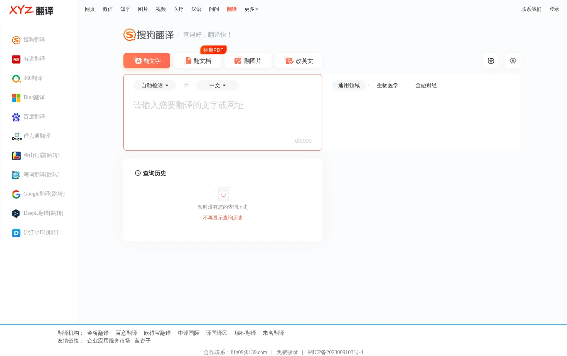Open 医疗 in the top navigation
The height and width of the screenshot is (356, 567).
179,9
